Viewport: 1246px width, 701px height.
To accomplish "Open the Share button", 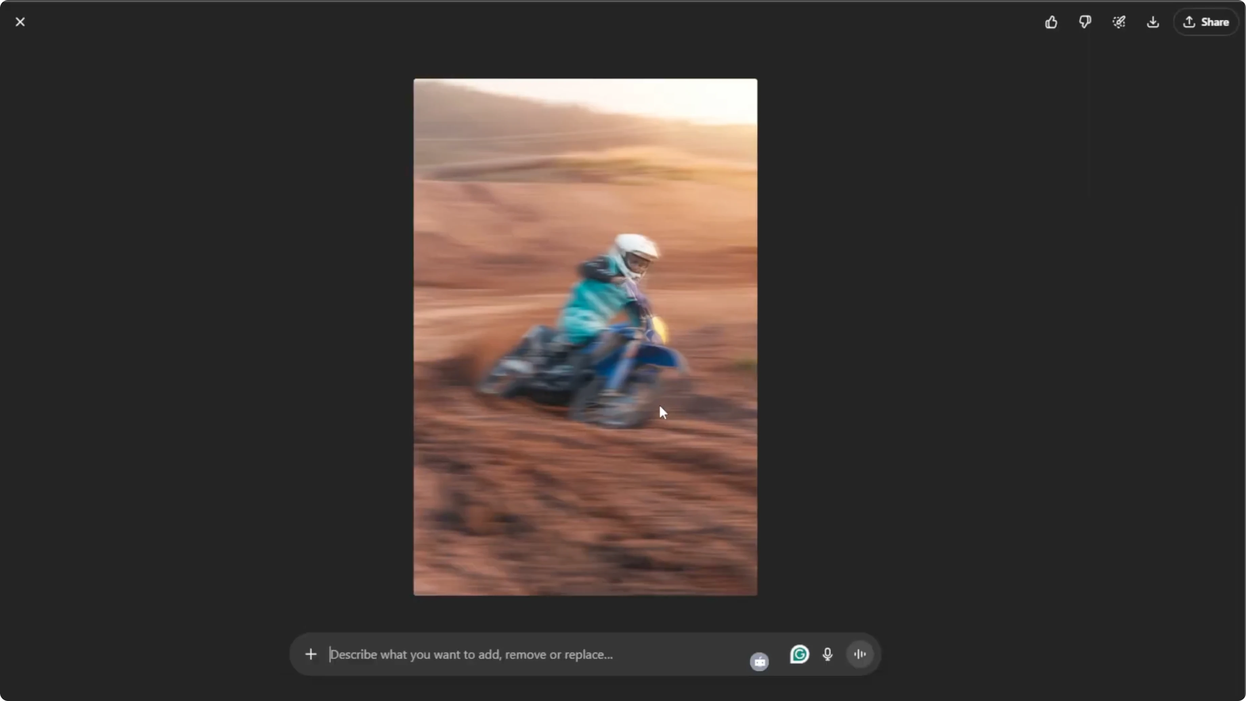I will coord(1206,22).
